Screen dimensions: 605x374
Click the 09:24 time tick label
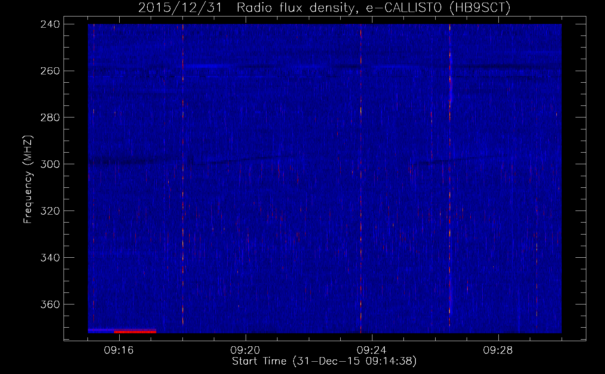[372, 350]
